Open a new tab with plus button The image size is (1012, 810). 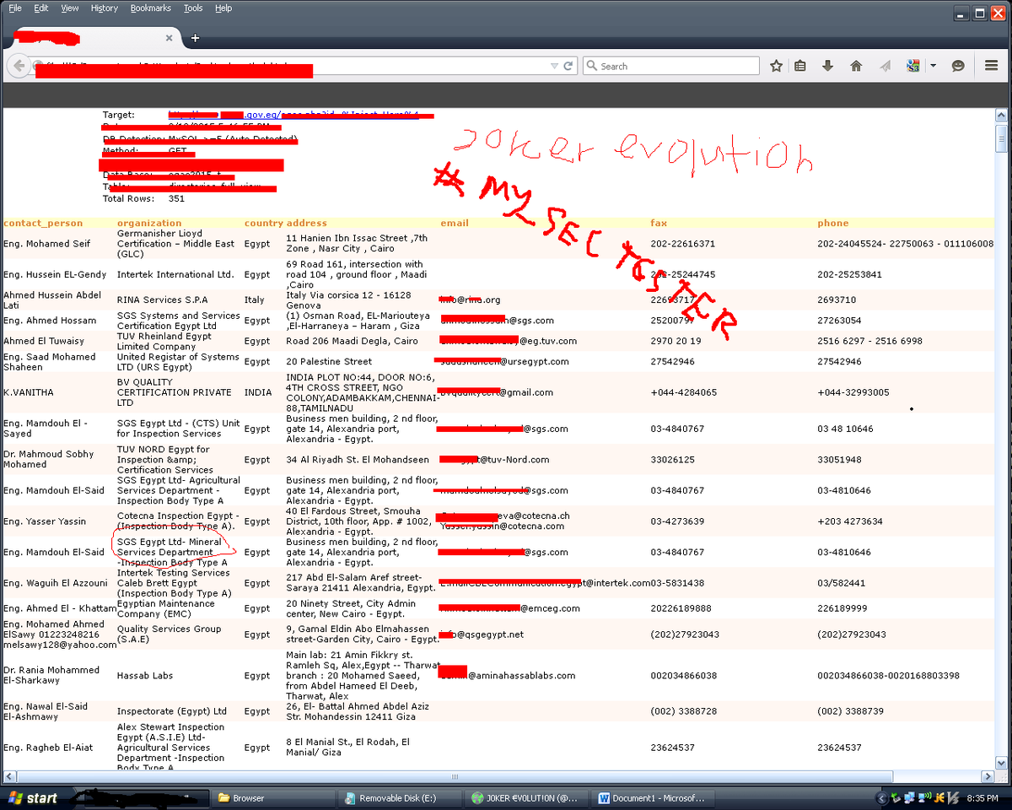pos(195,38)
